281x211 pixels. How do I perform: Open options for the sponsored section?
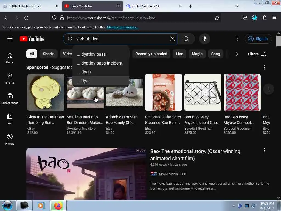click(264, 67)
